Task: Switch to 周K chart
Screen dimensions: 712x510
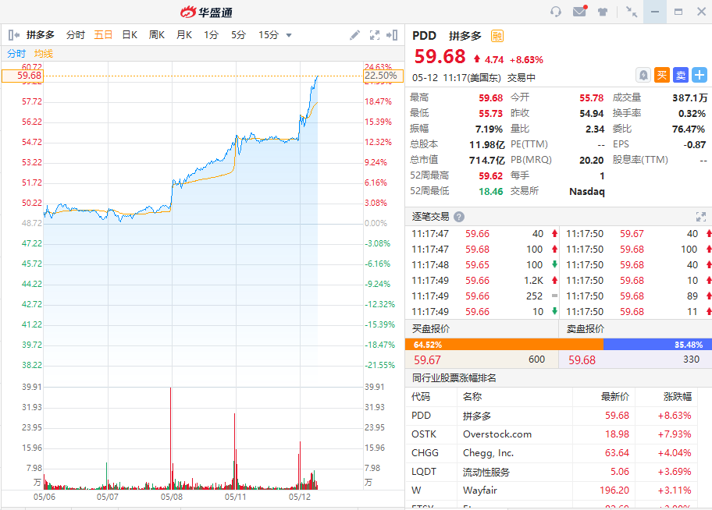Action: pos(157,35)
